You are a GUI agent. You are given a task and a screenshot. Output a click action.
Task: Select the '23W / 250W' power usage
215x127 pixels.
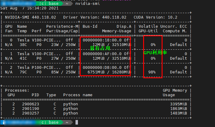[63, 45]
